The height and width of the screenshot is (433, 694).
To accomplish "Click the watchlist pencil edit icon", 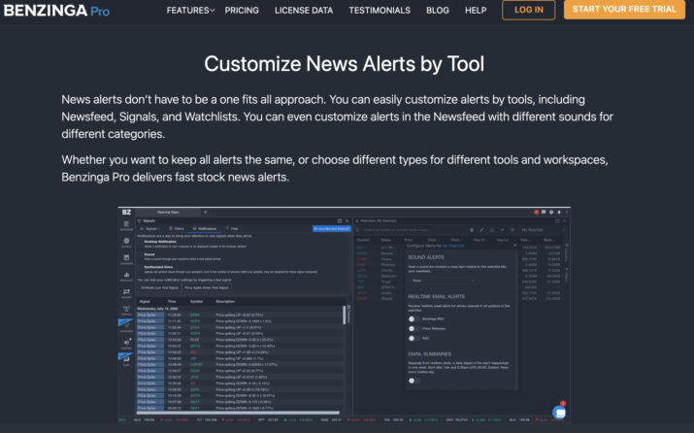I will [x=481, y=230].
